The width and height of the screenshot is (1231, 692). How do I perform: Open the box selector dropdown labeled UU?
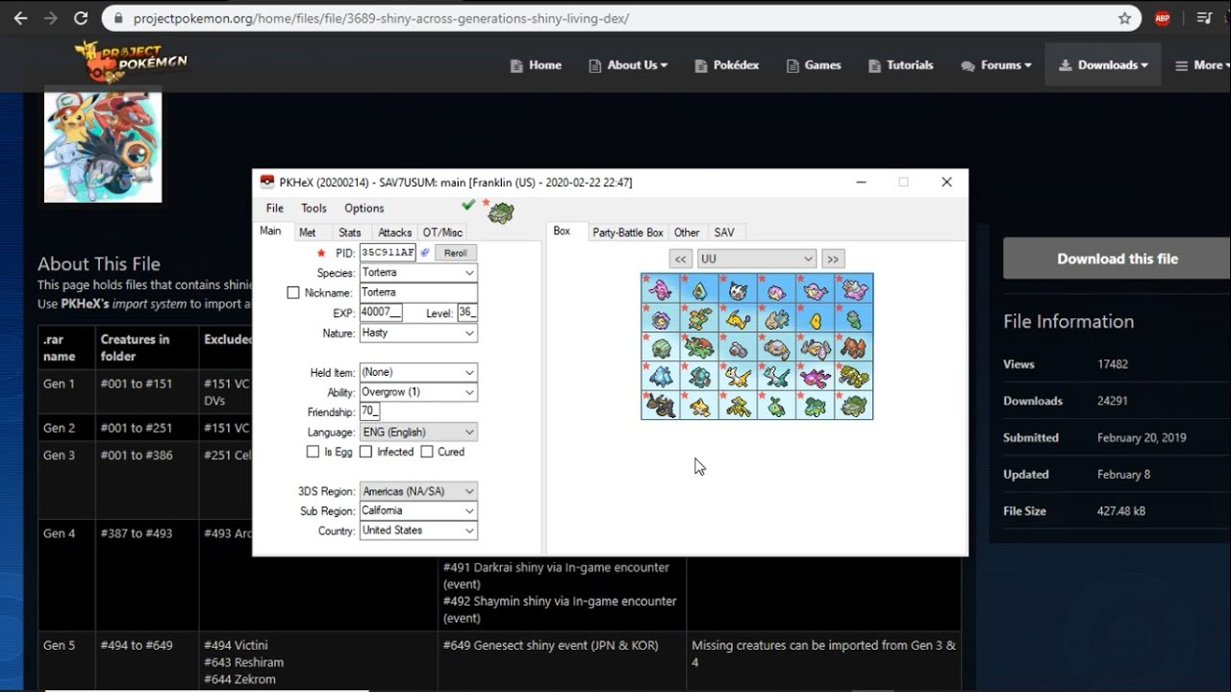[757, 259]
